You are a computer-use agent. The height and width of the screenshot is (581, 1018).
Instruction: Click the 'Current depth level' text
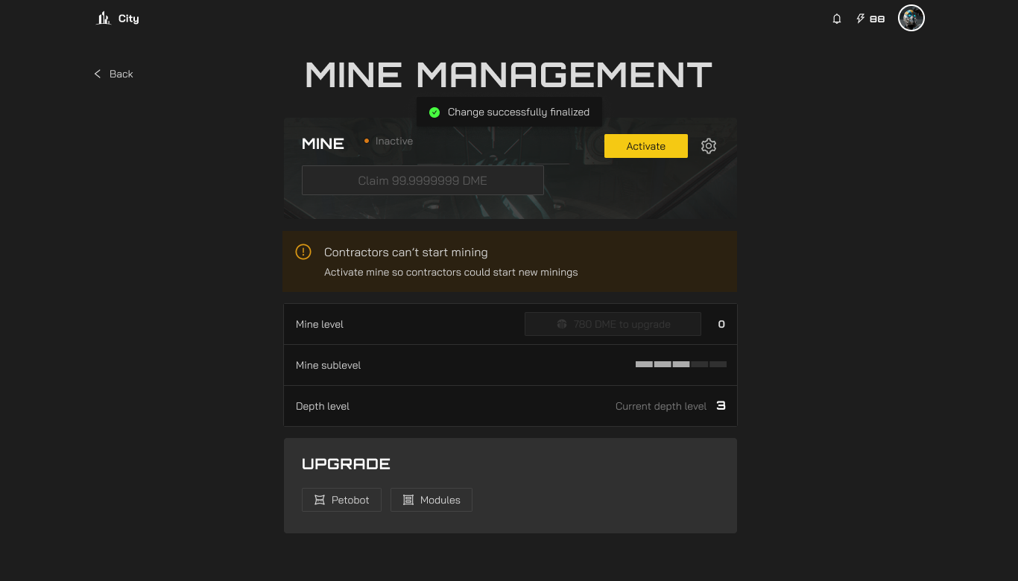point(661,406)
